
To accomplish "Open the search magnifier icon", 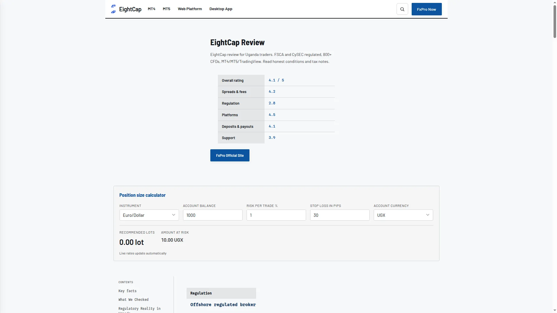I will click(x=402, y=9).
